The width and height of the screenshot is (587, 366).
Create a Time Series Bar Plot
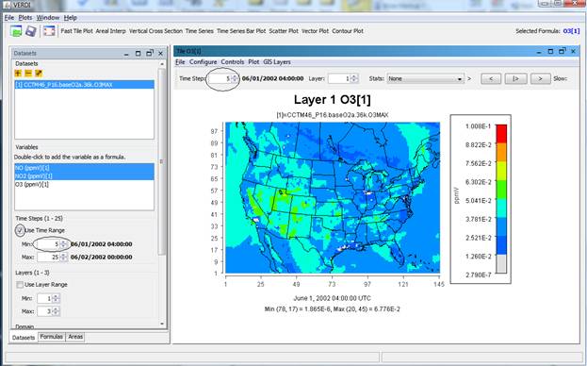tap(241, 31)
